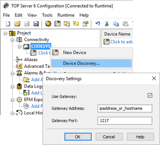Choose New Device from context menu
Screen dimensions: 160x145
pos(91,53)
